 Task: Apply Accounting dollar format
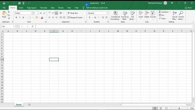(x=90, y=17)
